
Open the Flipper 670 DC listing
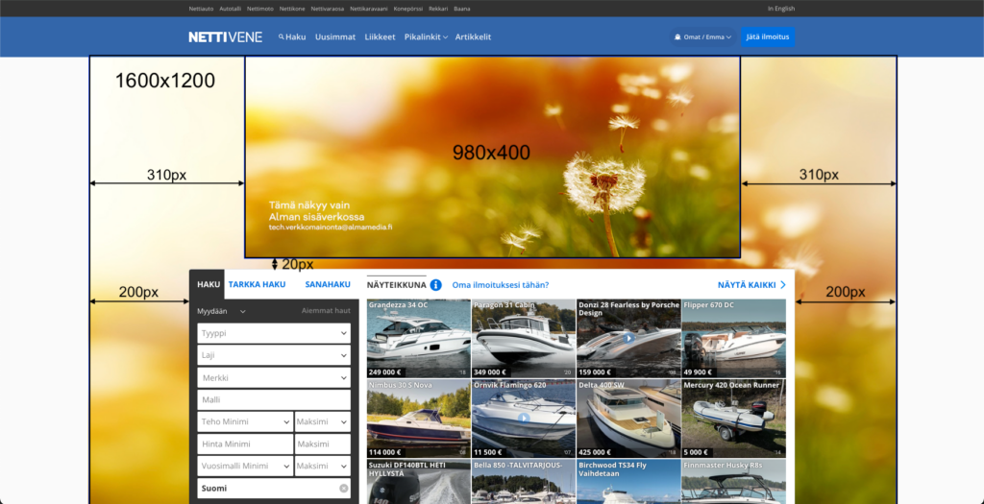tap(733, 338)
